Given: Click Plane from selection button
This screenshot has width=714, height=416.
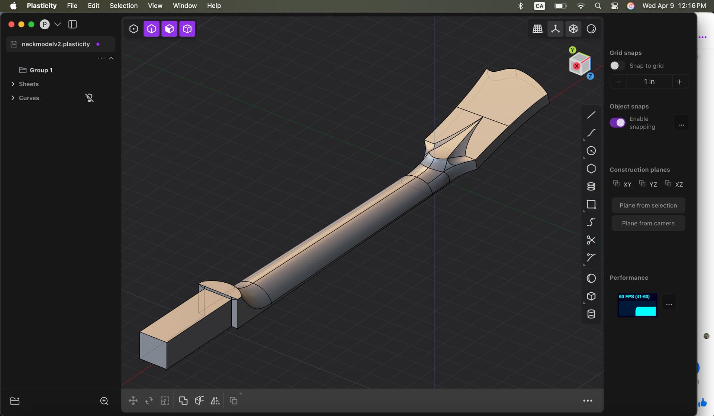Looking at the screenshot, I should pos(648,205).
